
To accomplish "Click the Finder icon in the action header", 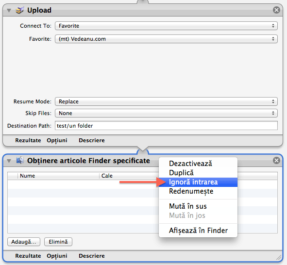I will (x=20, y=160).
